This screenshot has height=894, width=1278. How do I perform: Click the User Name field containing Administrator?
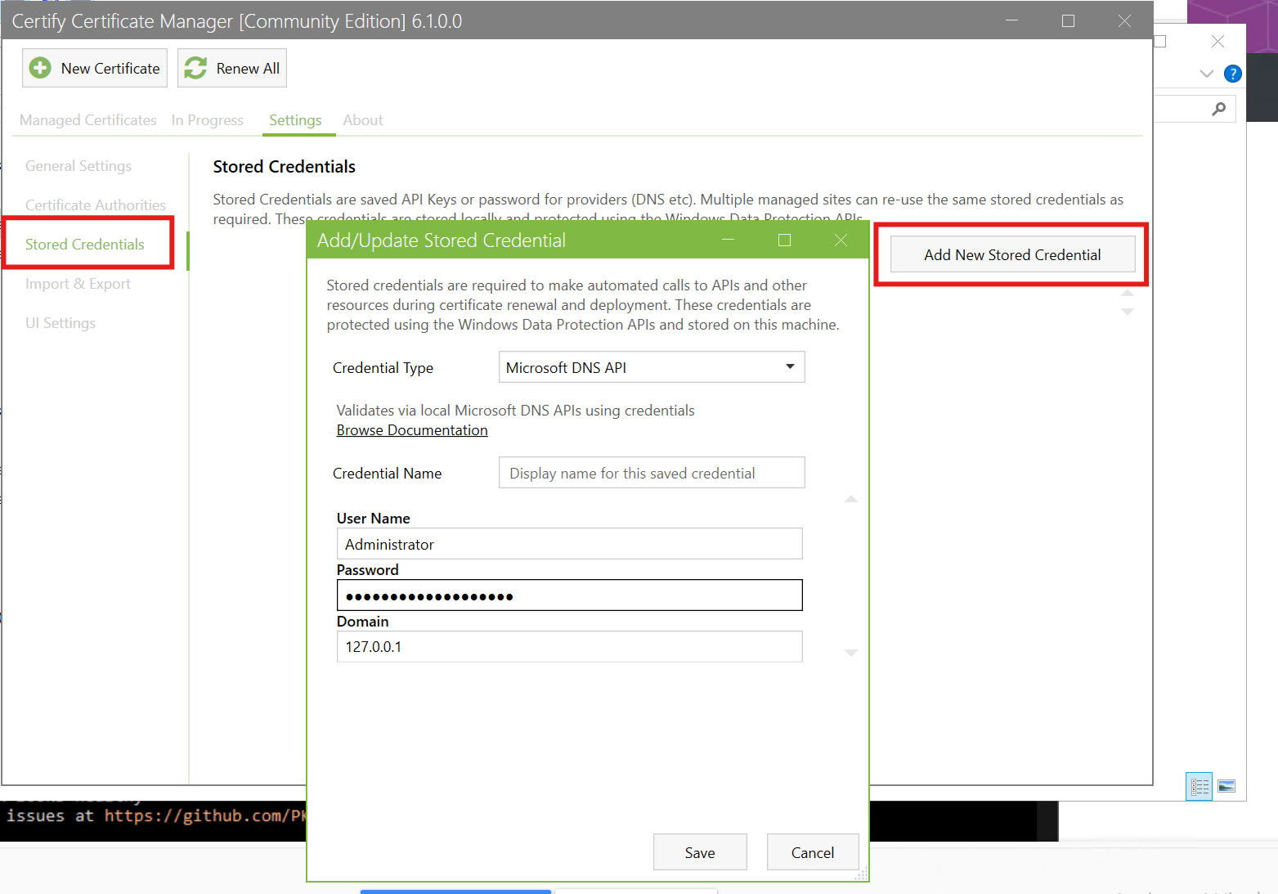pyautogui.click(x=569, y=544)
